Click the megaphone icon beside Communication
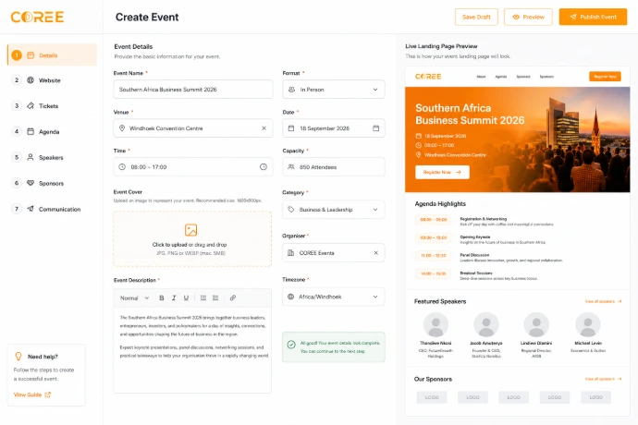 (x=31, y=209)
